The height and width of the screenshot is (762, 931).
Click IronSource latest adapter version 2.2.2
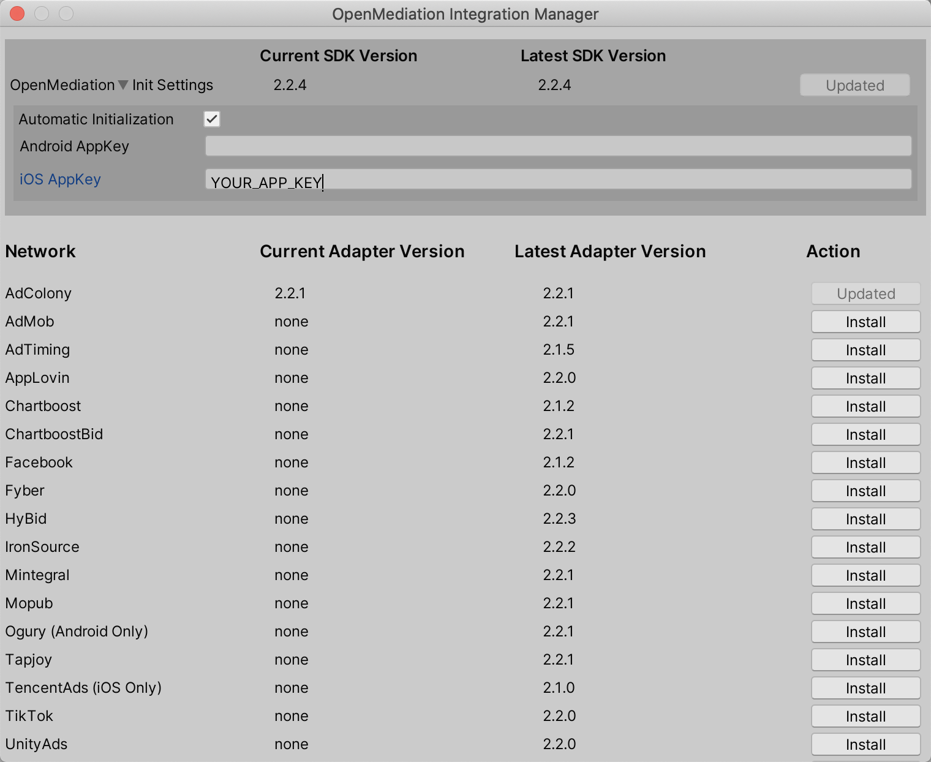pyautogui.click(x=560, y=547)
